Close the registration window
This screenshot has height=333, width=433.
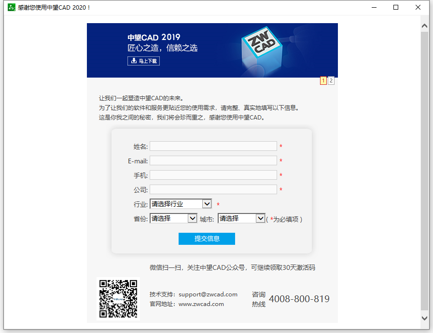[418, 7]
